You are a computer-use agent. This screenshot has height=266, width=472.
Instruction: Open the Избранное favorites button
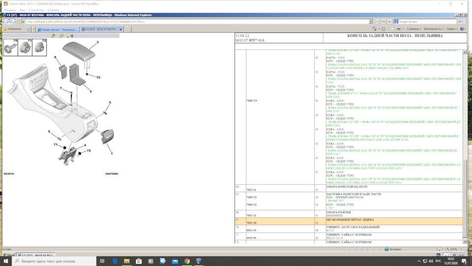coord(12,29)
